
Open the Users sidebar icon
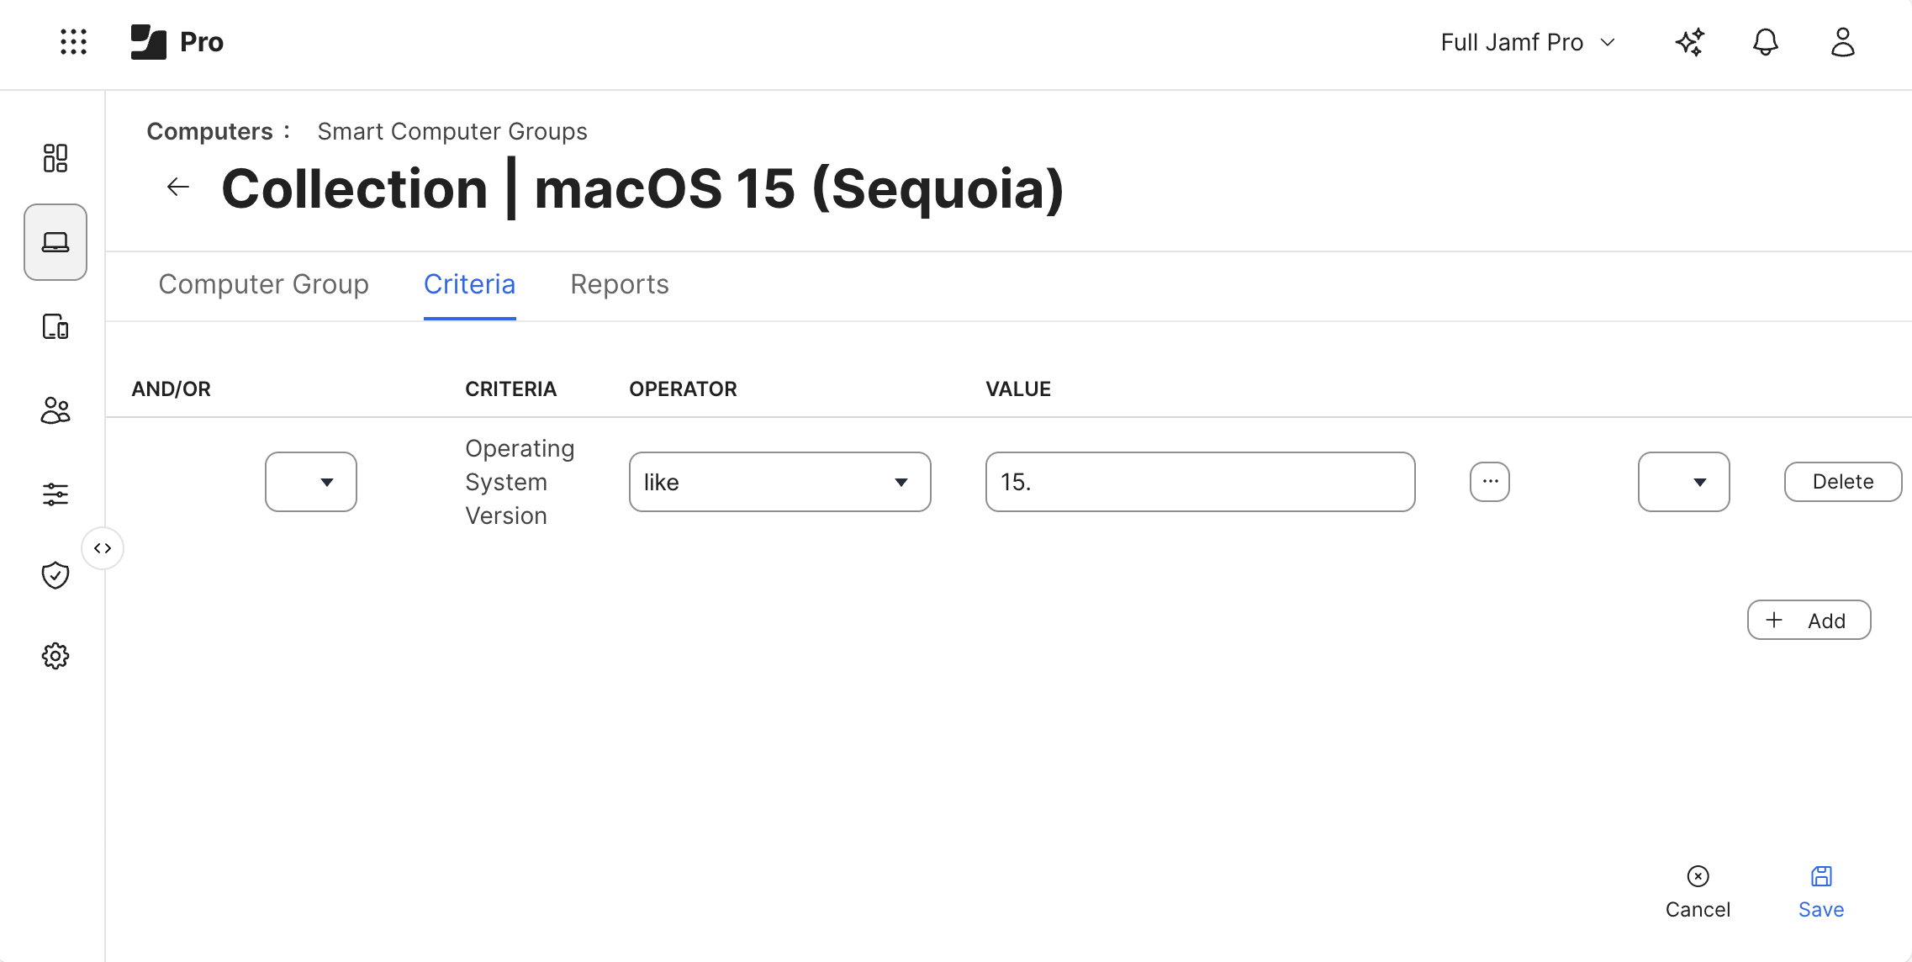coord(55,410)
